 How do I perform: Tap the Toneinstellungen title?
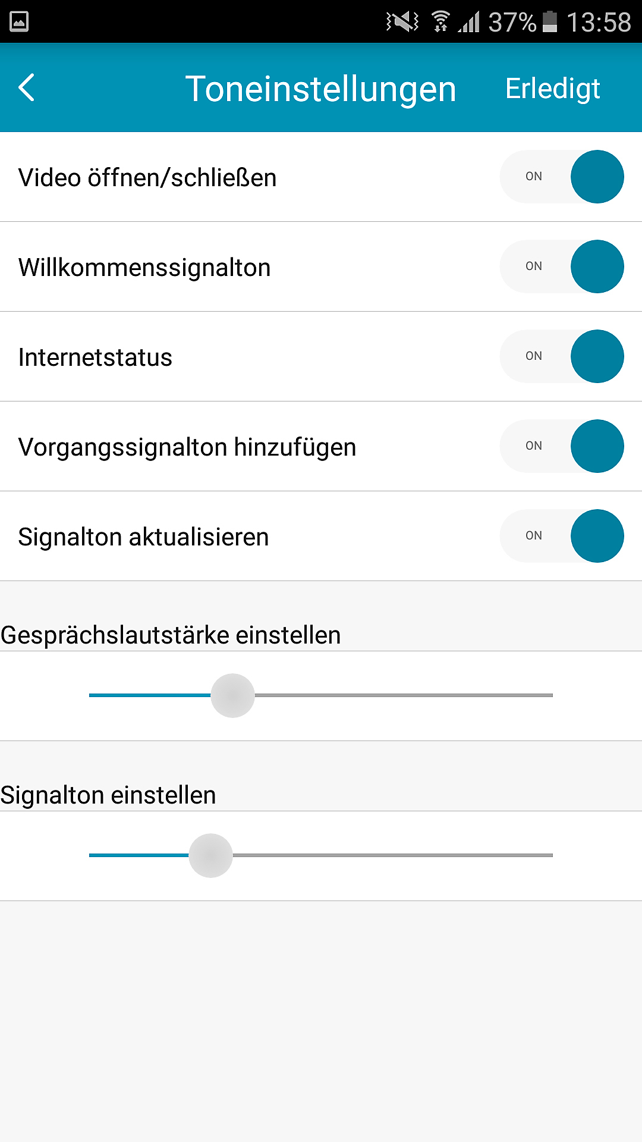(x=320, y=89)
